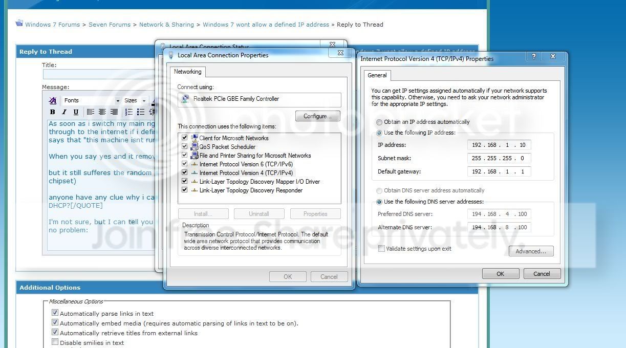The height and width of the screenshot is (348, 626).
Task: Toggle bold formatting in the message editor
Action: click(x=52, y=112)
